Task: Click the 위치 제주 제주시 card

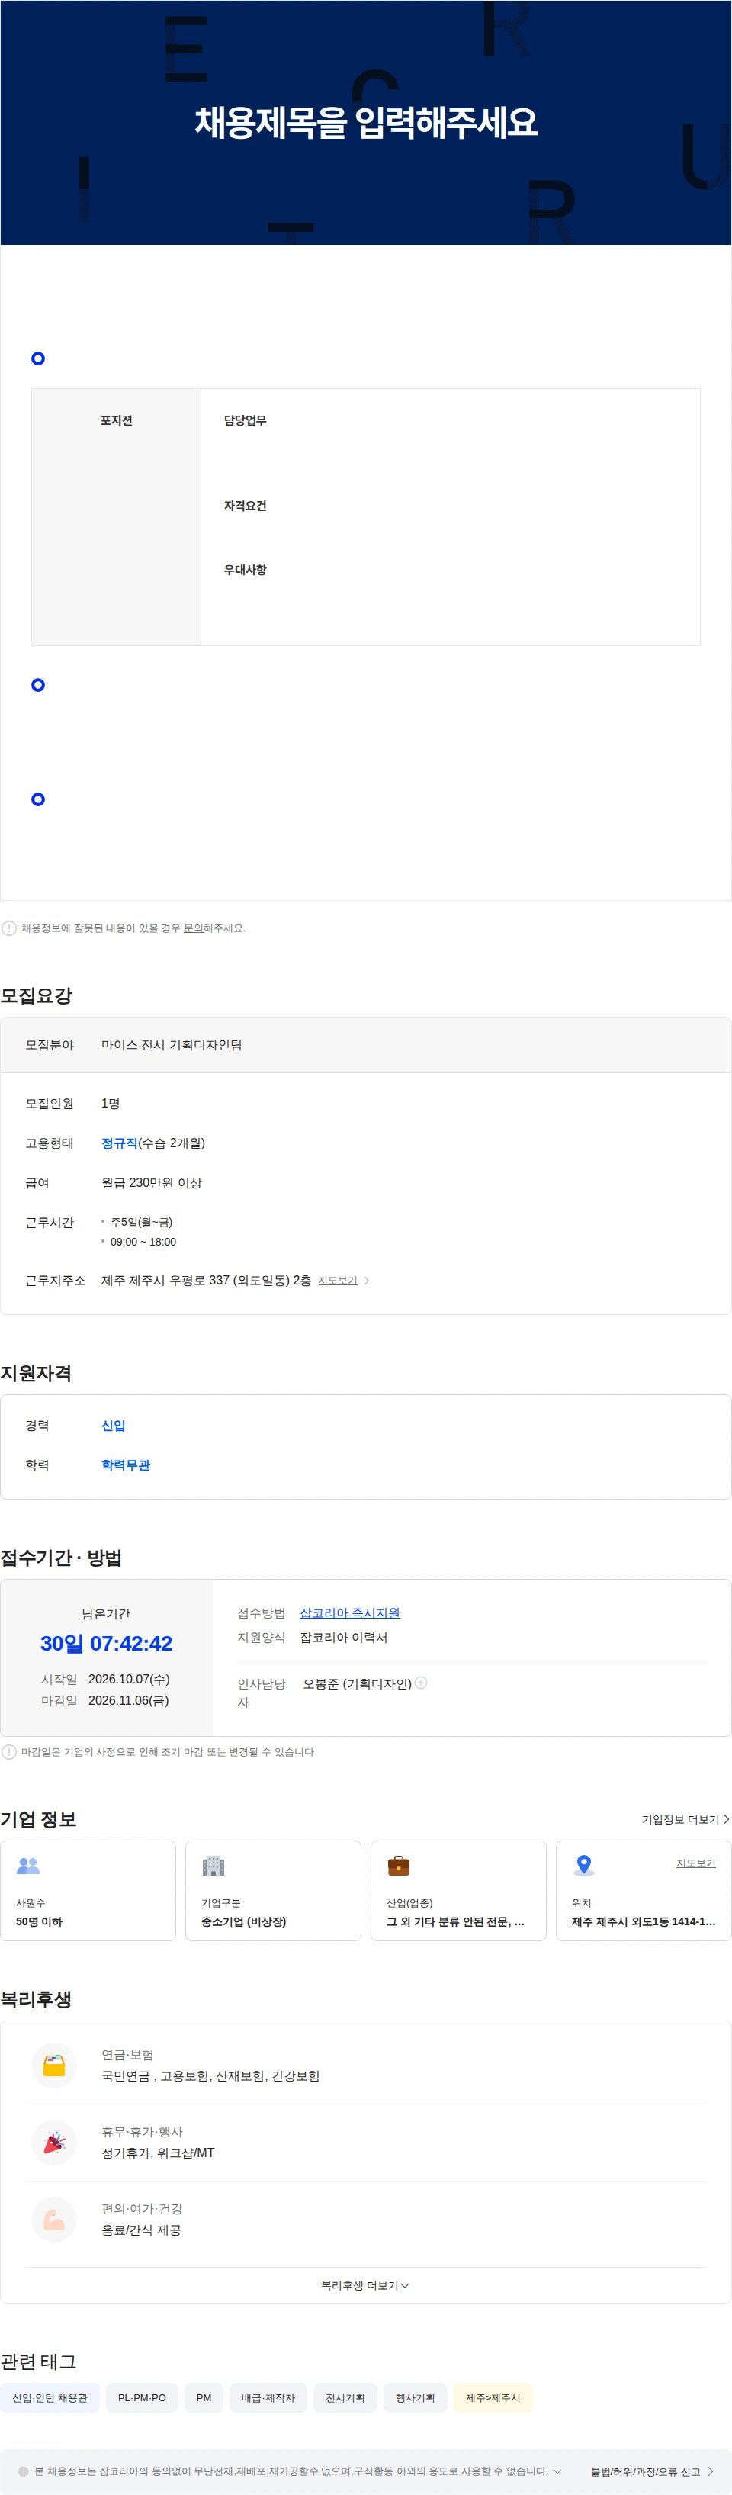Action: pyautogui.click(x=643, y=1889)
